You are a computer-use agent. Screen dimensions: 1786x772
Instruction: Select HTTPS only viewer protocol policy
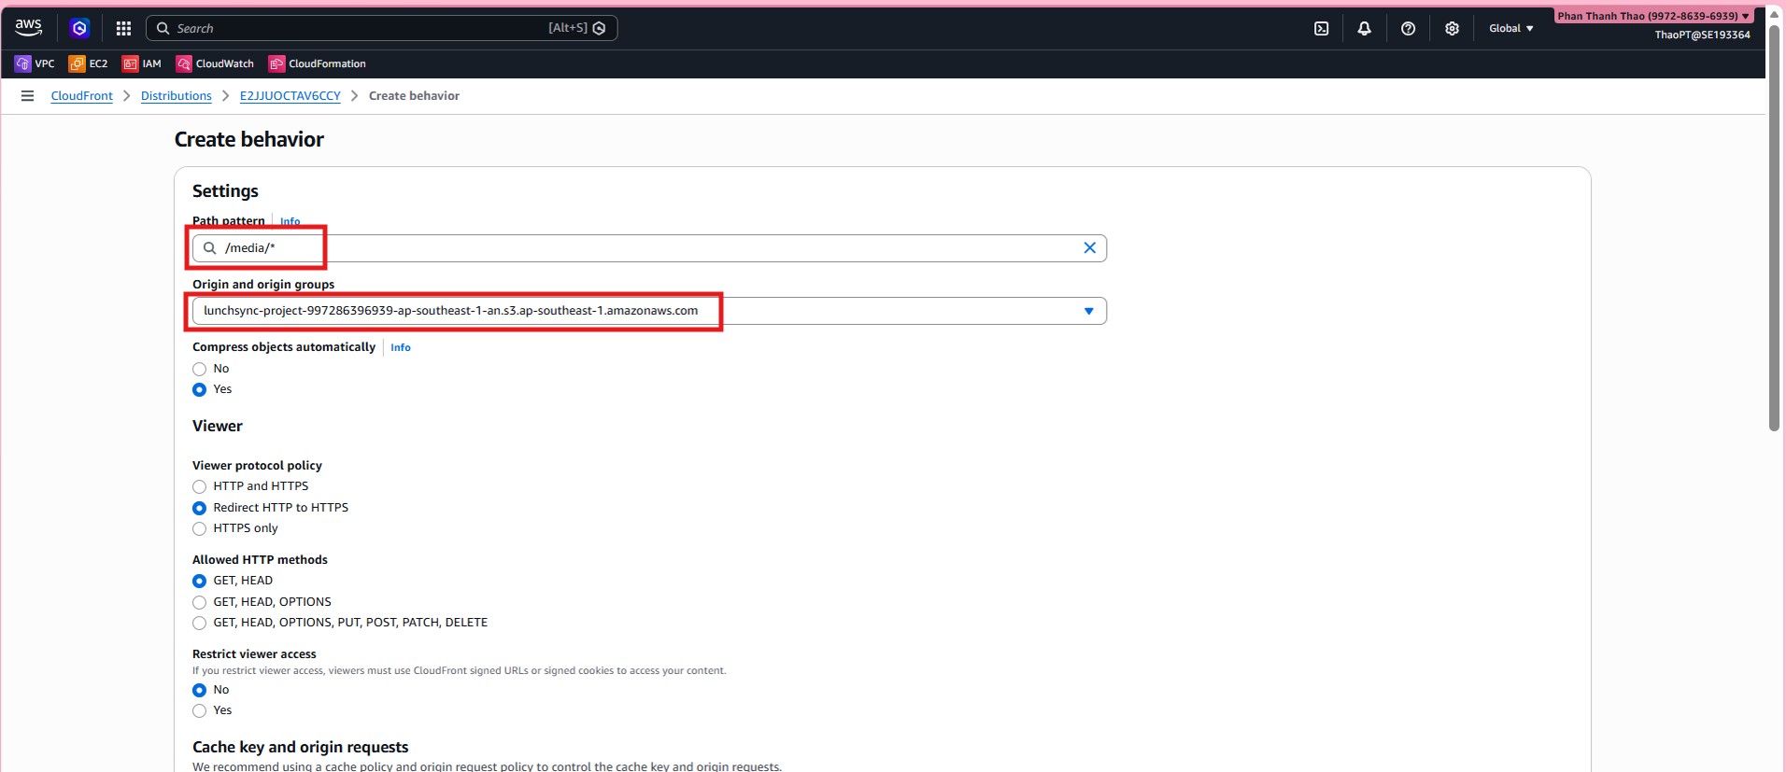(199, 528)
